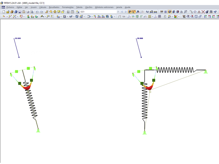Viewport: 219px width, 164px height.
Task: Click the color spectrum results icon
Action: 176,17
